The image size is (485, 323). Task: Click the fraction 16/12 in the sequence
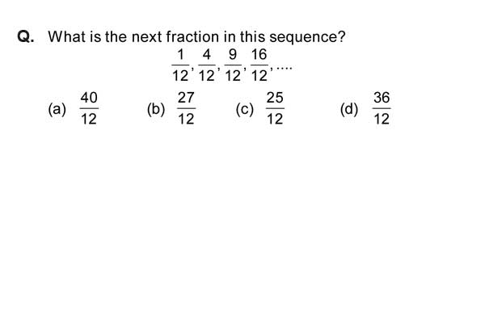[x=259, y=65]
